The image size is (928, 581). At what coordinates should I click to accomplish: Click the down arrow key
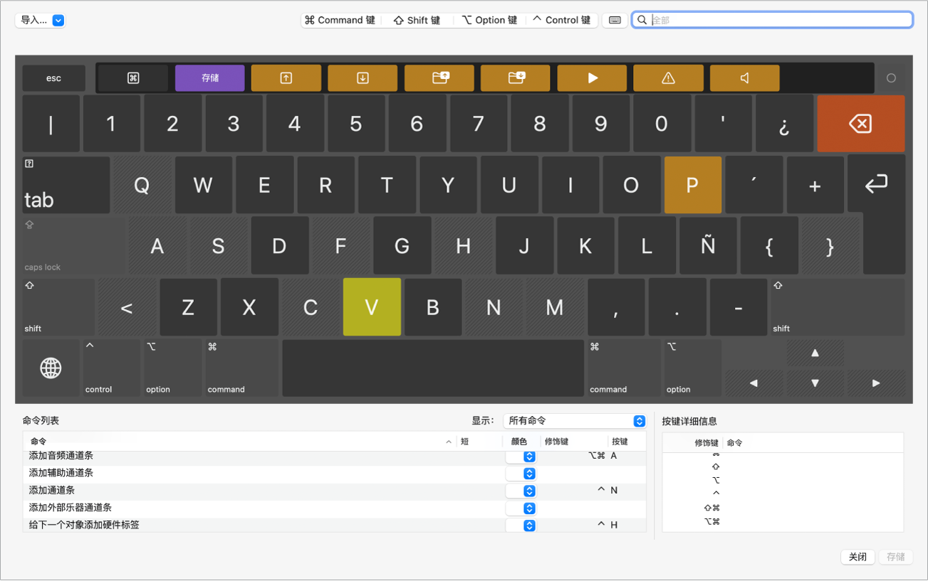click(815, 383)
